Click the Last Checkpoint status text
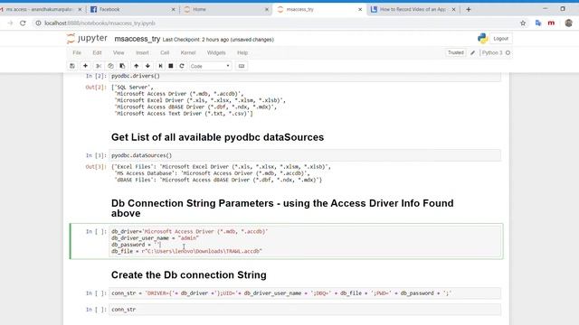 pyautogui.click(x=218, y=40)
